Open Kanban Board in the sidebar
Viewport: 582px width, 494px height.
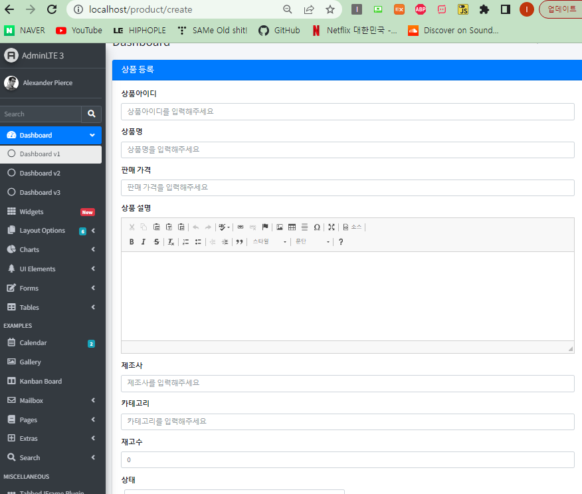50,381
